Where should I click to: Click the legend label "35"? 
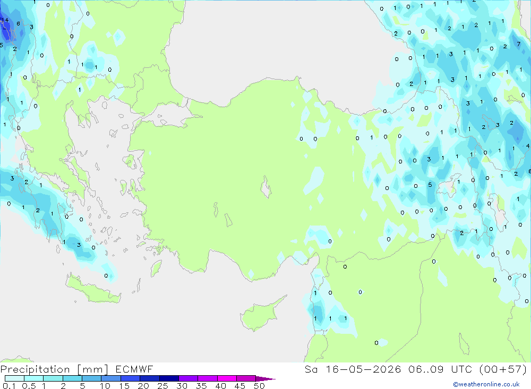tap(201, 386)
